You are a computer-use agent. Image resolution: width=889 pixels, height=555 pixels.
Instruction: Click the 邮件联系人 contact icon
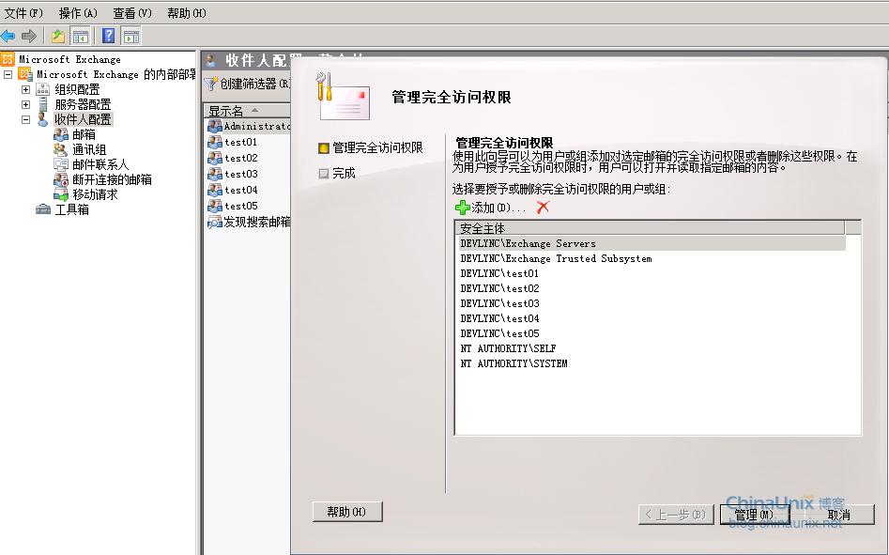(x=61, y=164)
